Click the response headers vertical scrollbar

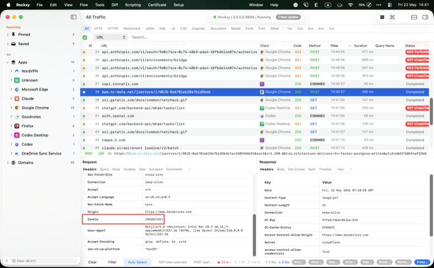pos(431,205)
